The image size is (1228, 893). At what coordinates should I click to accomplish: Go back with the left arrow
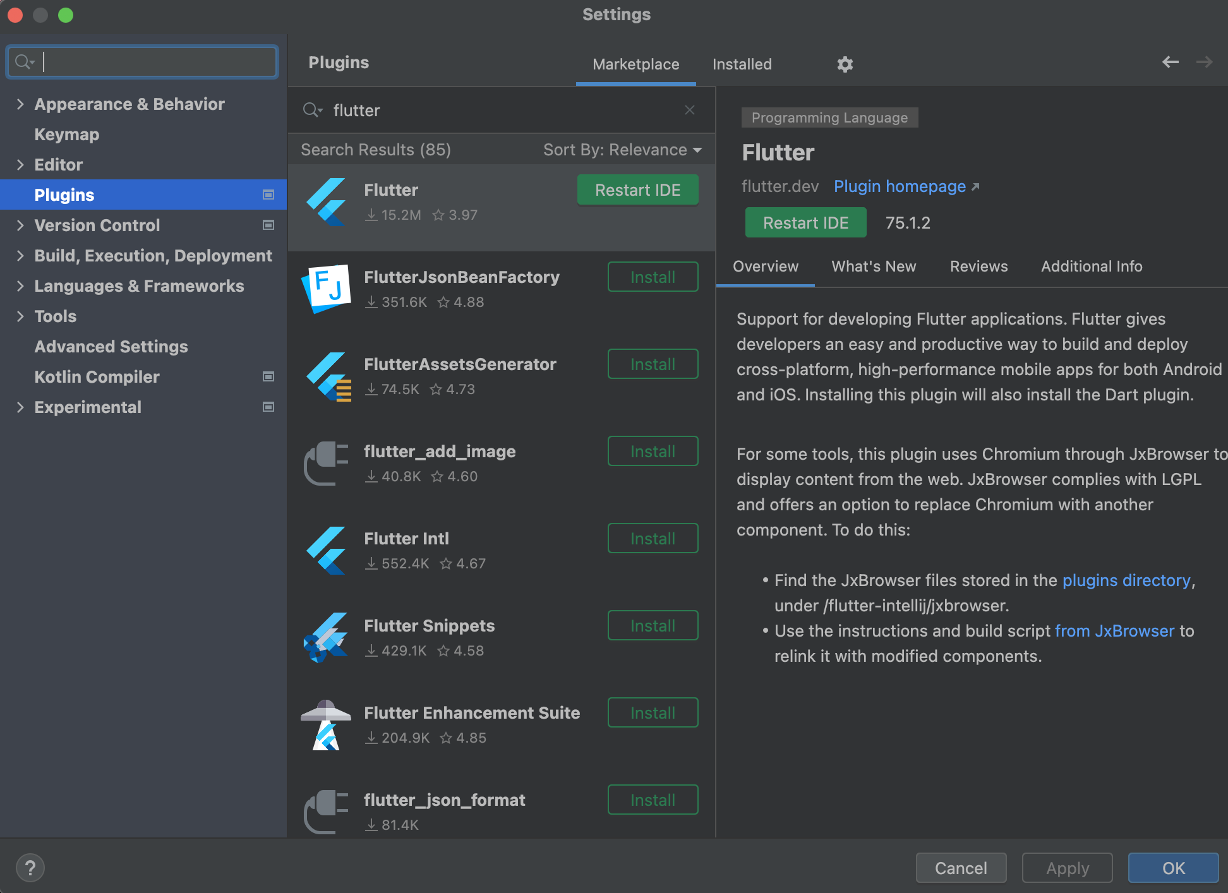click(1171, 62)
